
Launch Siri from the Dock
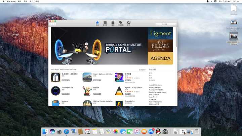point(52,132)
